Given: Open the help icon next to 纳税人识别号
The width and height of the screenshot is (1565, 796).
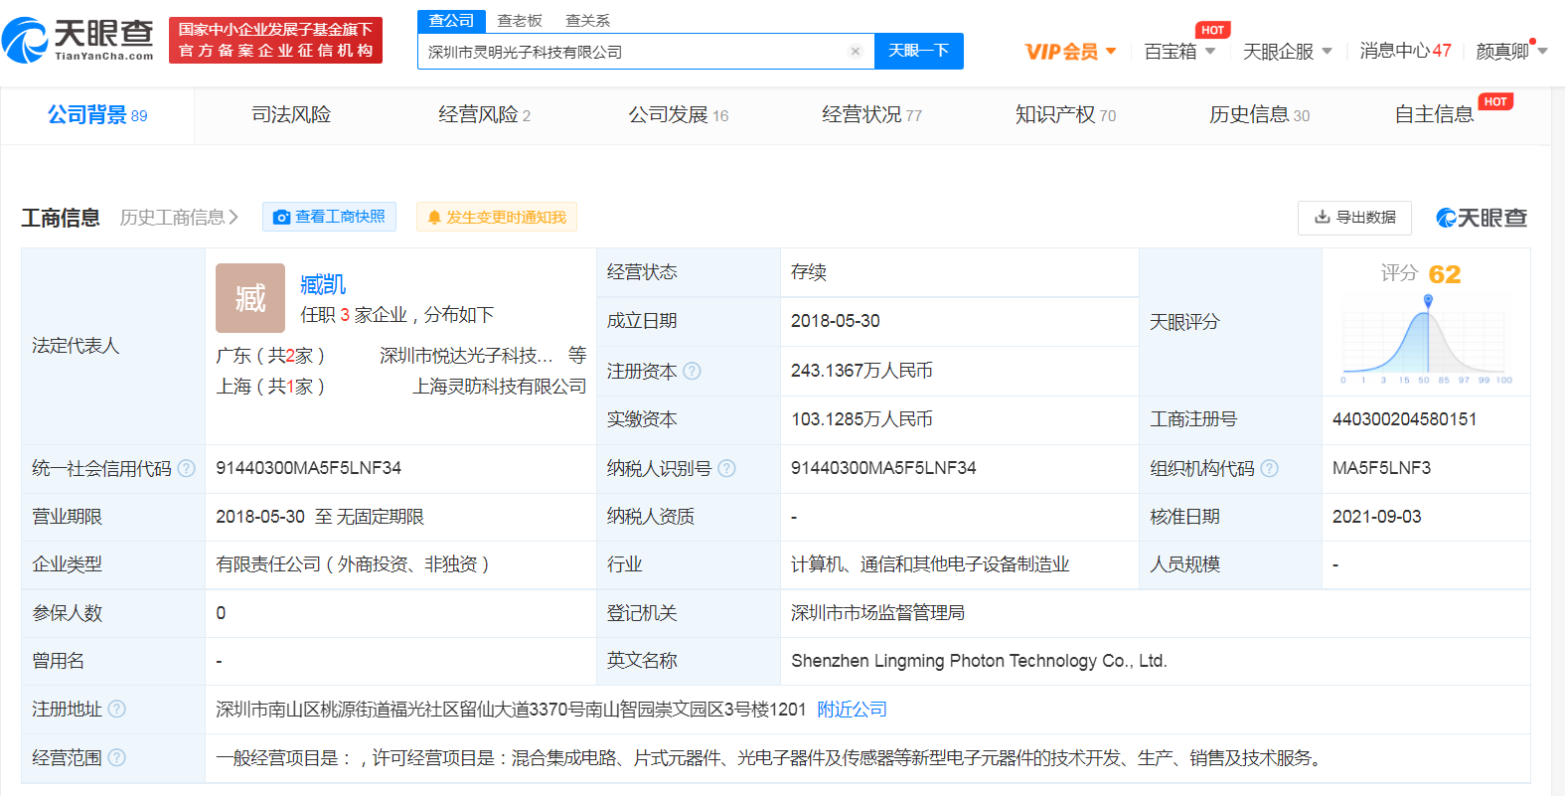Looking at the screenshot, I should (x=726, y=468).
